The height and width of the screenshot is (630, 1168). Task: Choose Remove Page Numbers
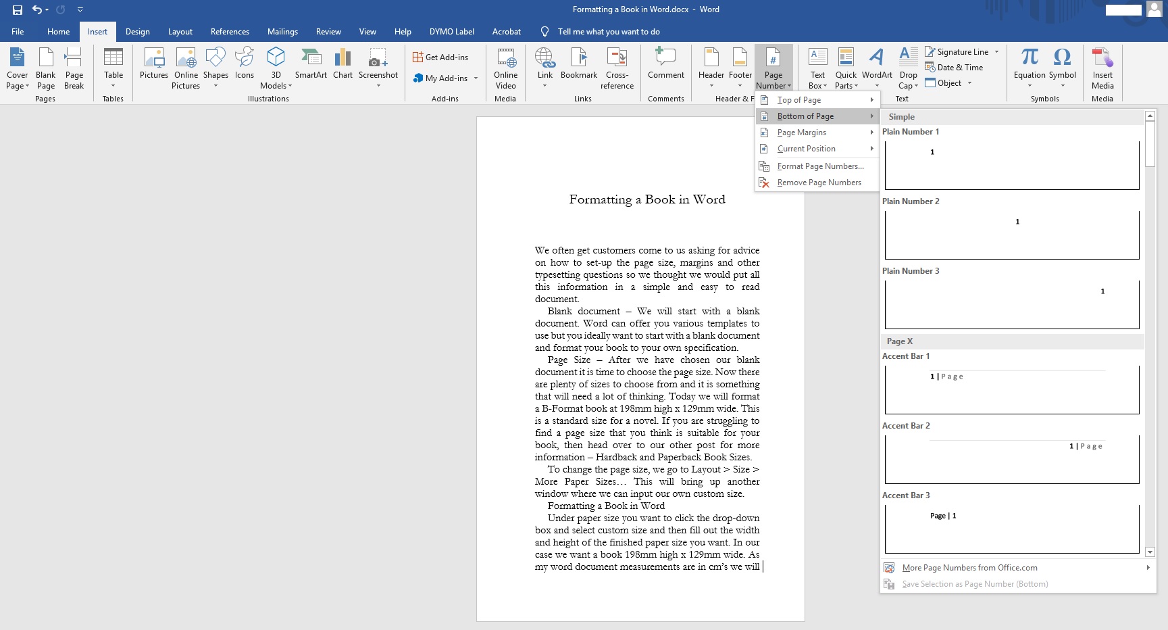click(x=819, y=183)
